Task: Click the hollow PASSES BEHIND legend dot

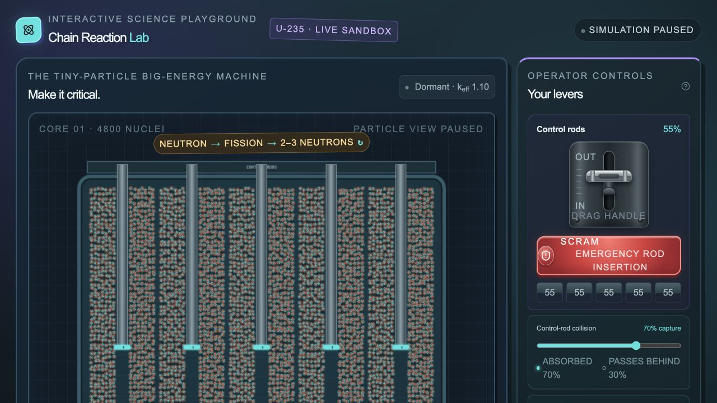Action: tap(604, 368)
